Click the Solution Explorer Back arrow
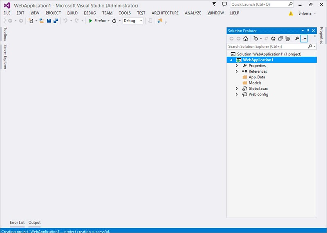This screenshot has width=327, height=233. [x=231, y=38]
